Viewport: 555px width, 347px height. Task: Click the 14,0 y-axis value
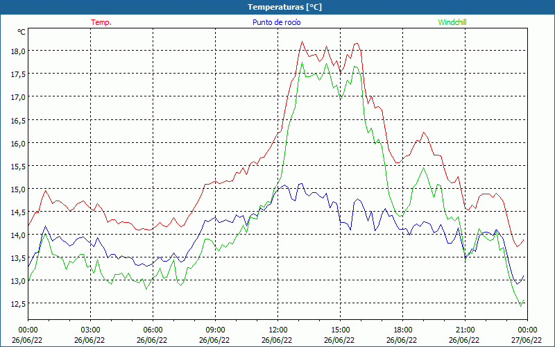(19, 235)
